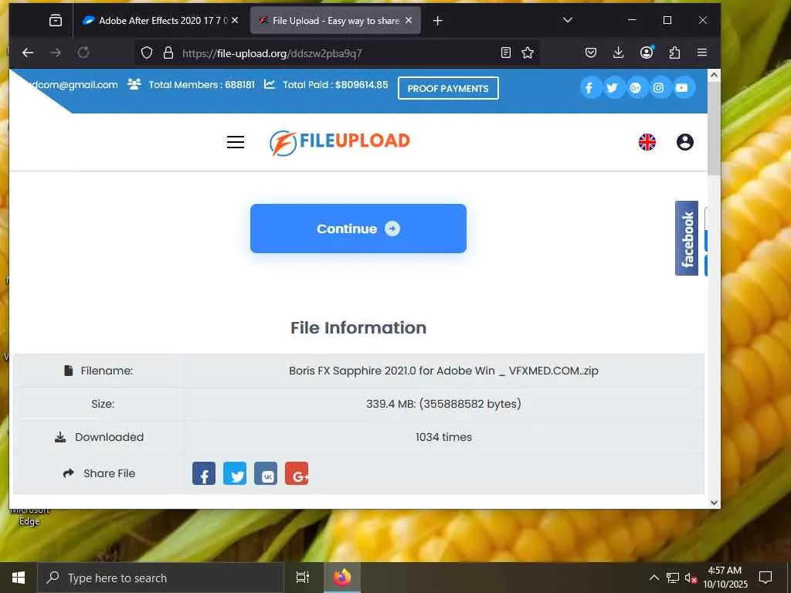Image resolution: width=791 pixels, height=593 pixels.
Task: Open a new browser tab
Action: 437,21
